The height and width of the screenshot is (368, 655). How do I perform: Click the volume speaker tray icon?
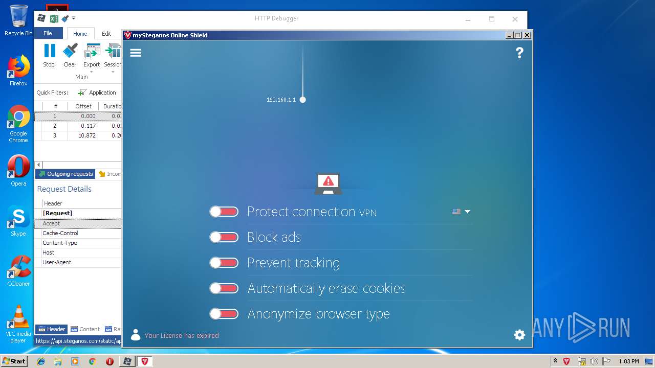tap(594, 361)
